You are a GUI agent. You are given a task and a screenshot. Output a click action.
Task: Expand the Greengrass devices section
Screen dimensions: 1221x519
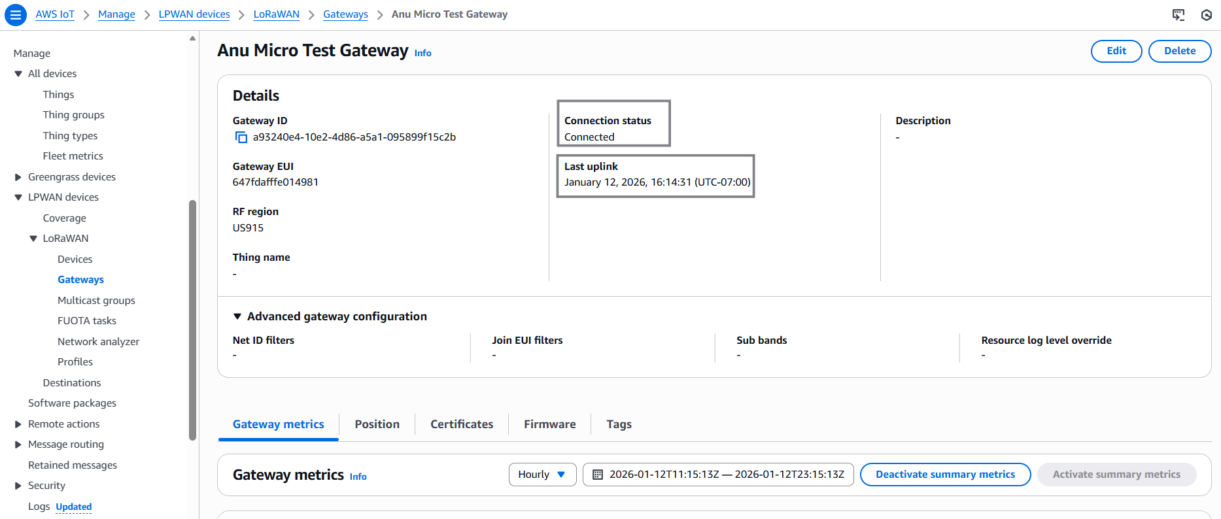18,177
